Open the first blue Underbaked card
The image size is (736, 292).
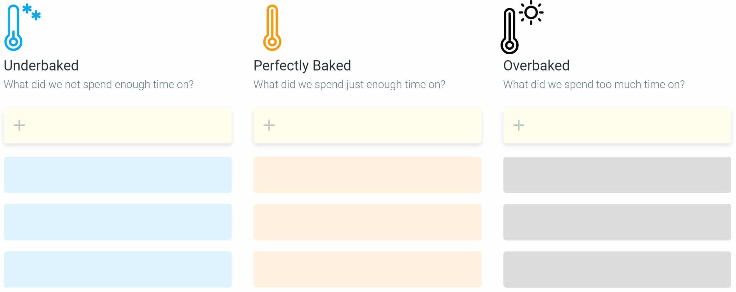118,175
